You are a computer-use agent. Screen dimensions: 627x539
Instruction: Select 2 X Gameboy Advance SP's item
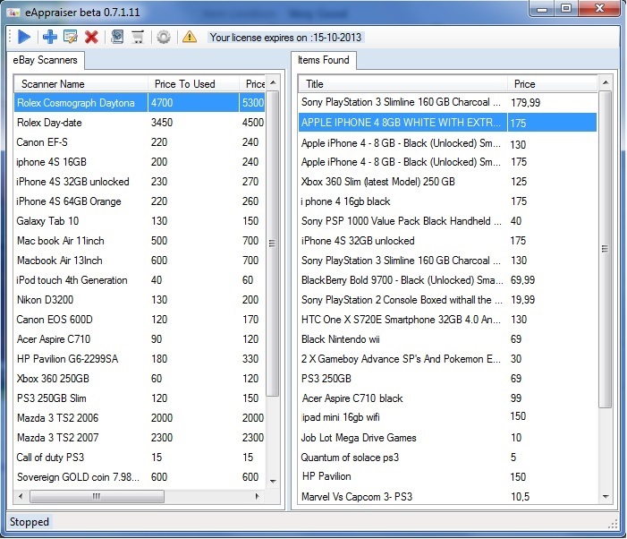[448, 359]
